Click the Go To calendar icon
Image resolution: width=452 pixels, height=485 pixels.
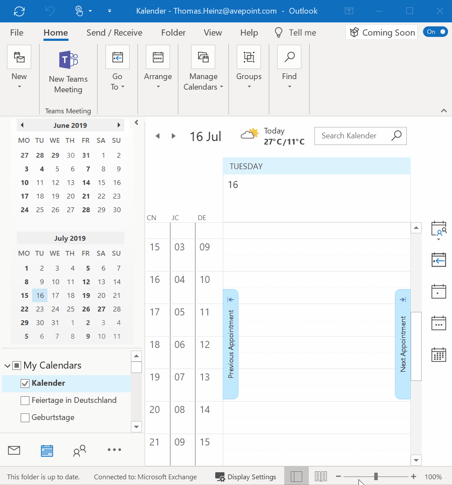click(118, 57)
